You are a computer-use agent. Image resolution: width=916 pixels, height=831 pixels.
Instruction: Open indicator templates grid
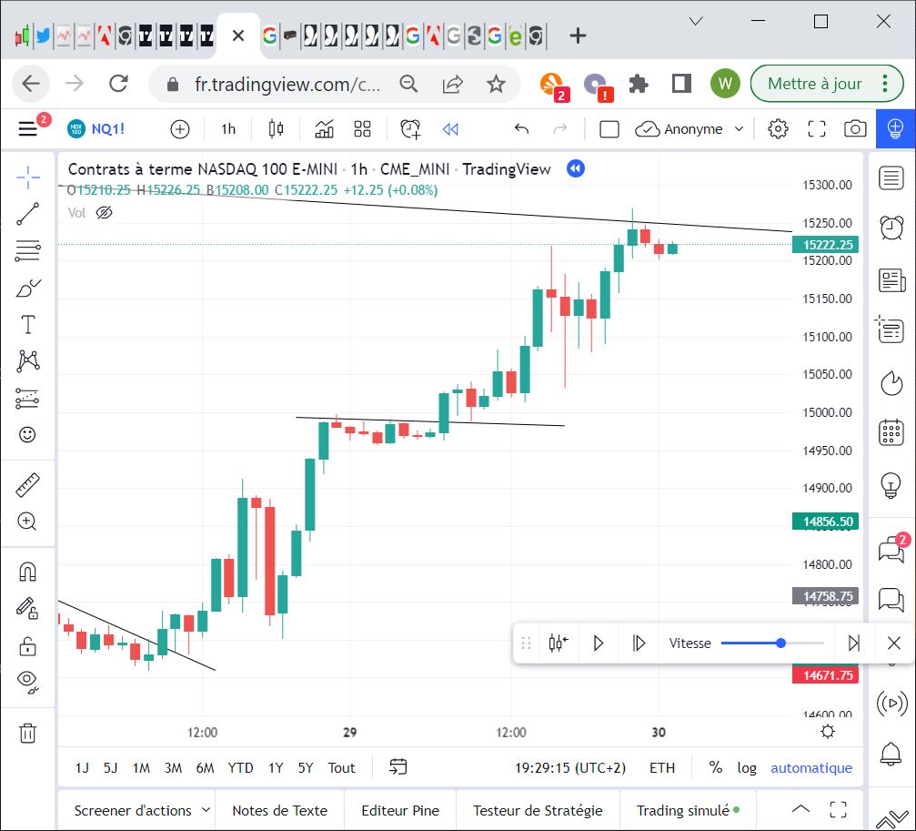pos(362,129)
